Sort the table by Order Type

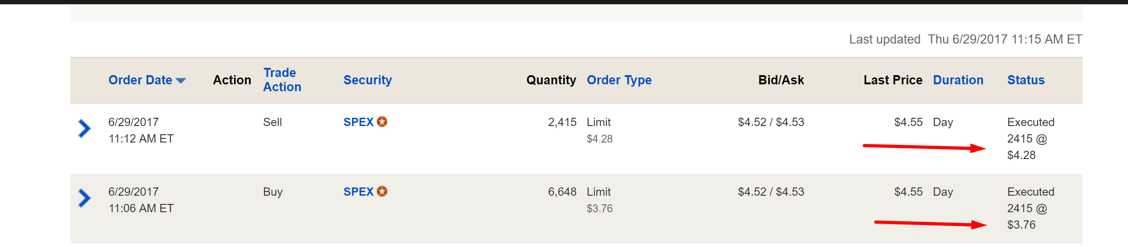pyautogui.click(x=619, y=80)
